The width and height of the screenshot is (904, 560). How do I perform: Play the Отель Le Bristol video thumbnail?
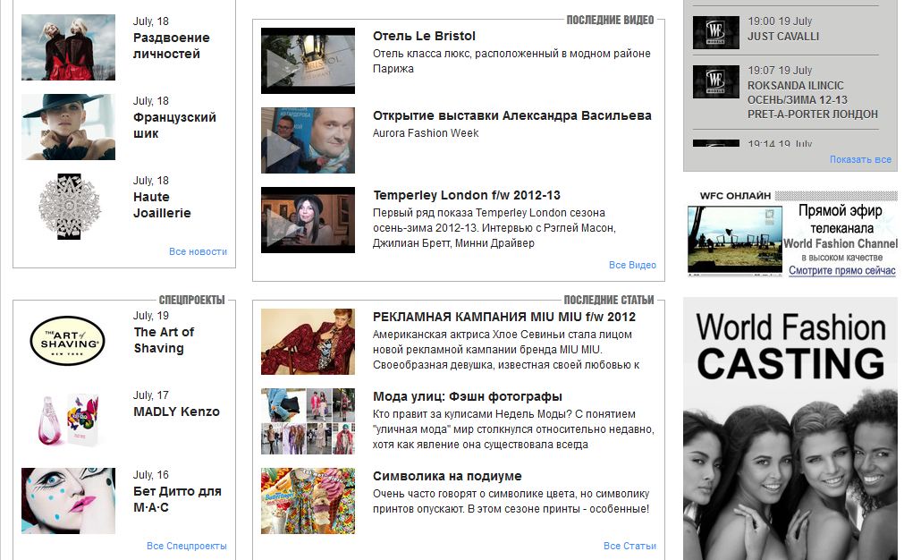pos(308,61)
